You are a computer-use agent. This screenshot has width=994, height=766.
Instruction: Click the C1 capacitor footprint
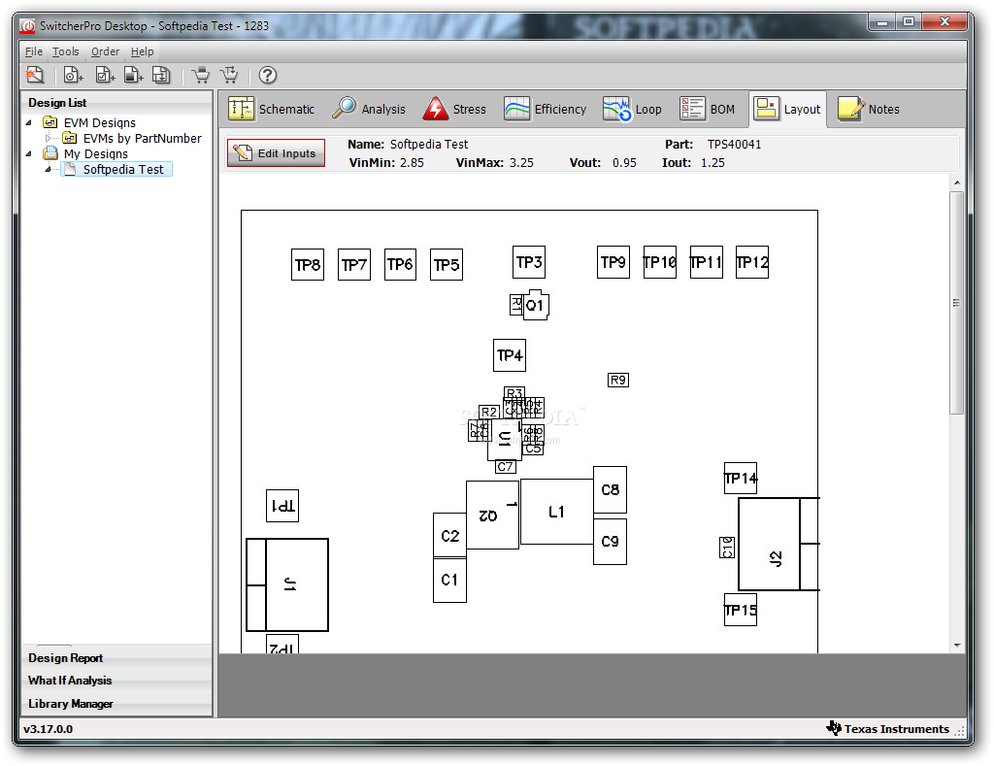tap(449, 580)
